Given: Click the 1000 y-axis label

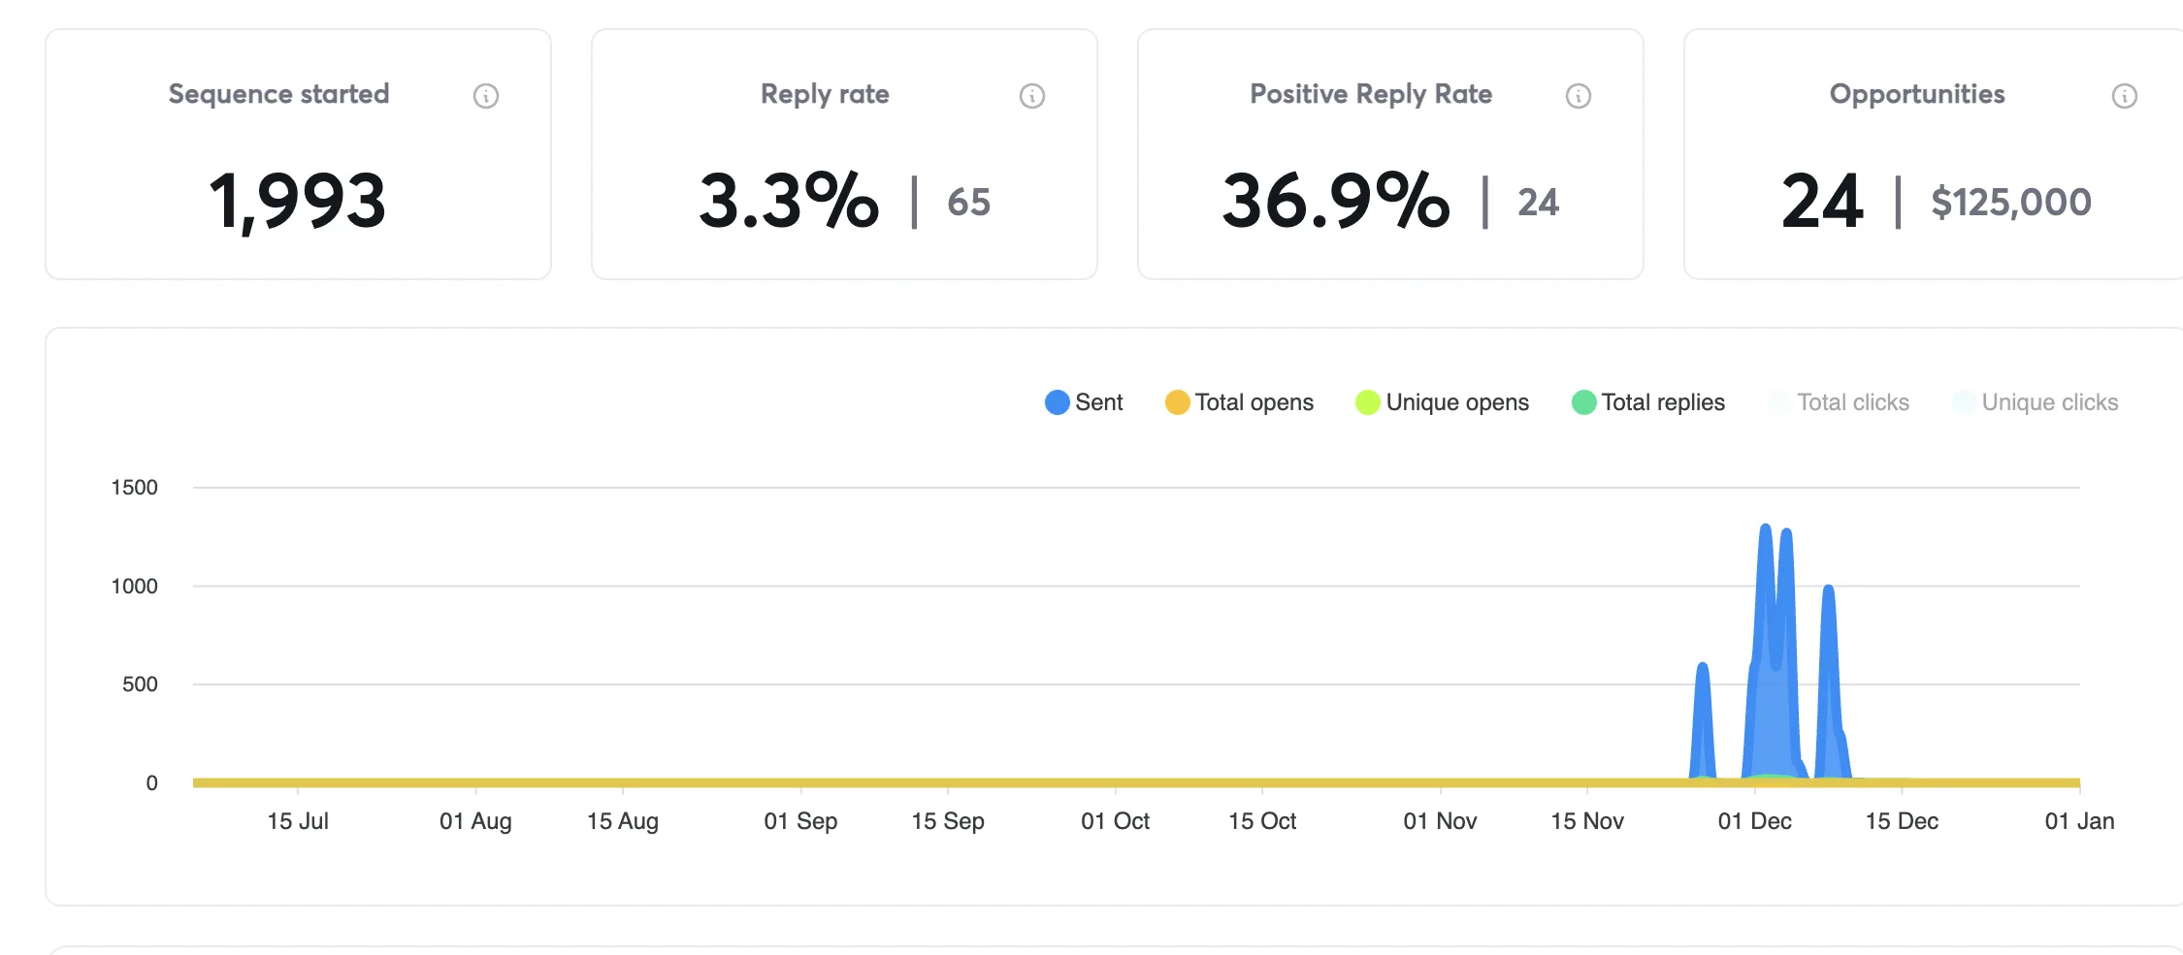Looking at the screenshot, I should 134,587.
